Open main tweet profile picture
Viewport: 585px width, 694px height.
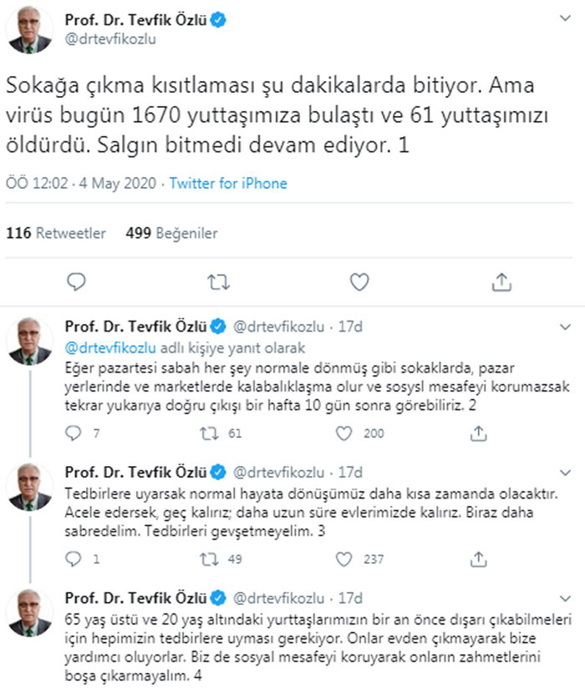pyautogui.click(x=30, y=31)
